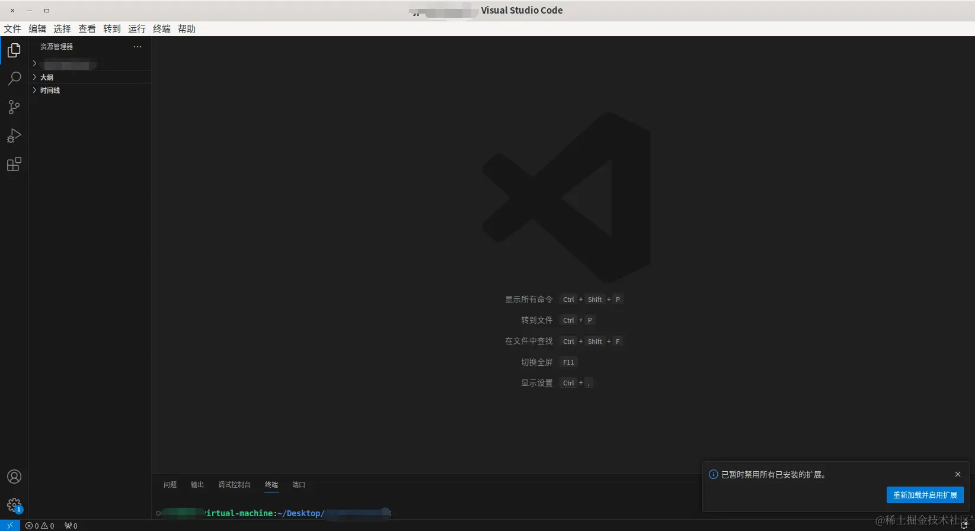
Task: Expand the 时间线 section
Action: (x=90, y=90)
